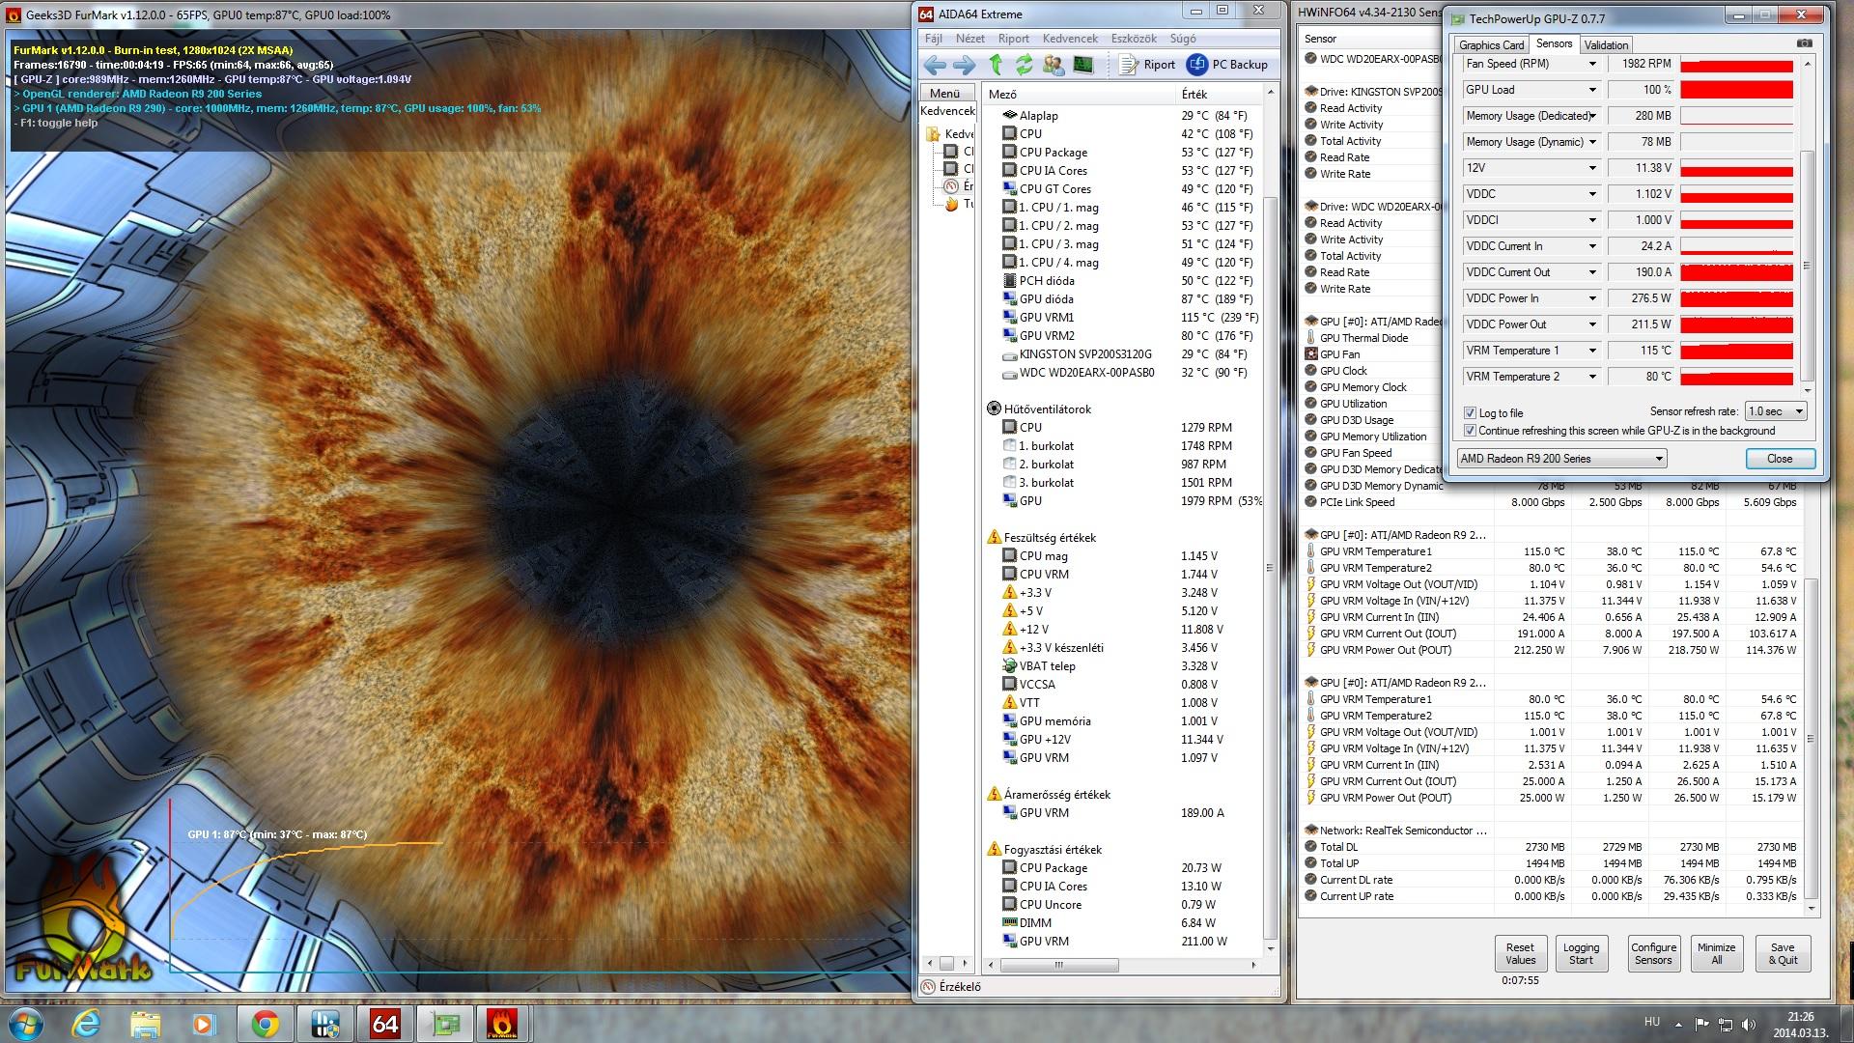Click the GPU Load red graph bar
This screenshot has height=1043, width=1854.
1736,90
